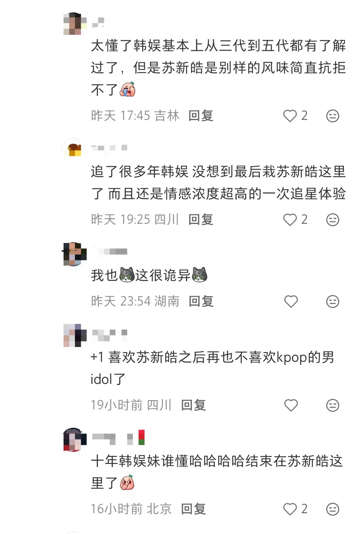Like the Jilin comment posted 17:45
Screen dimensions: 361x534
click(x=290, y=116)
